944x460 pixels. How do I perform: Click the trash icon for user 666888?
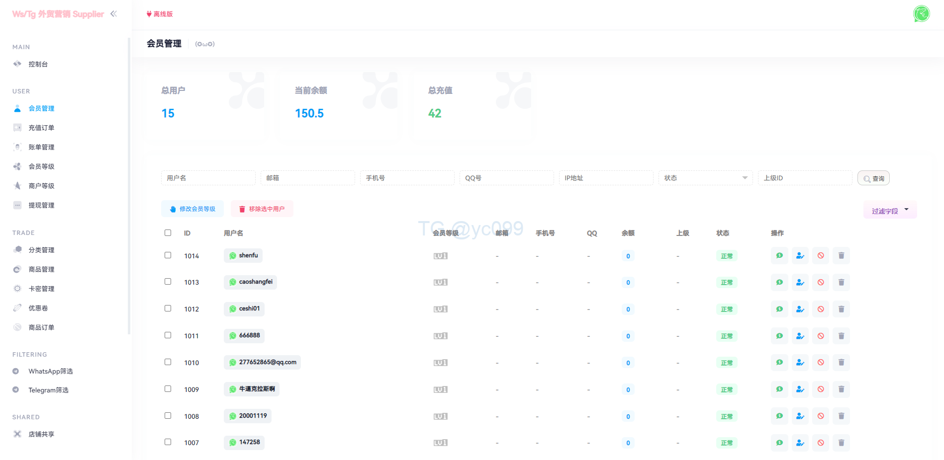point(841,336)
